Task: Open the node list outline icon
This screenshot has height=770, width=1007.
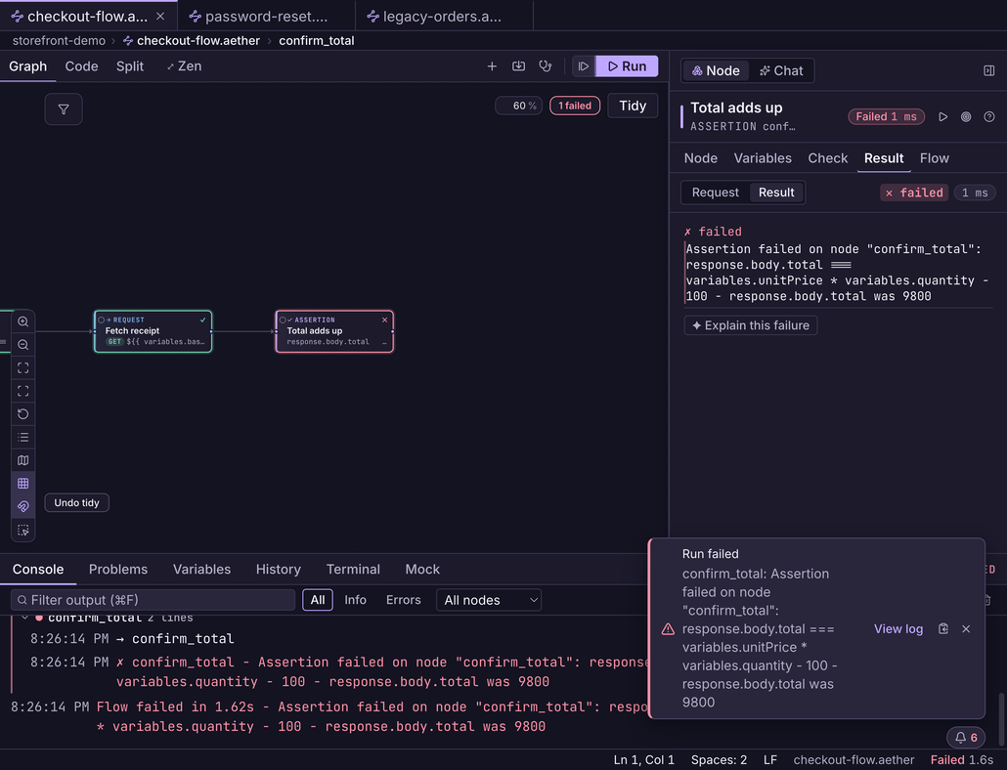Action: 23,437
